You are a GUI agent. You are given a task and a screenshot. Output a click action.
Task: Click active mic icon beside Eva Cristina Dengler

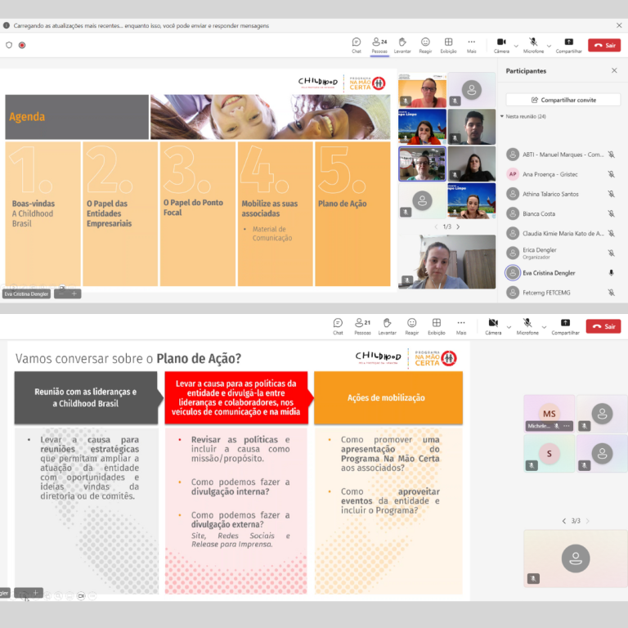coord(611,273)
